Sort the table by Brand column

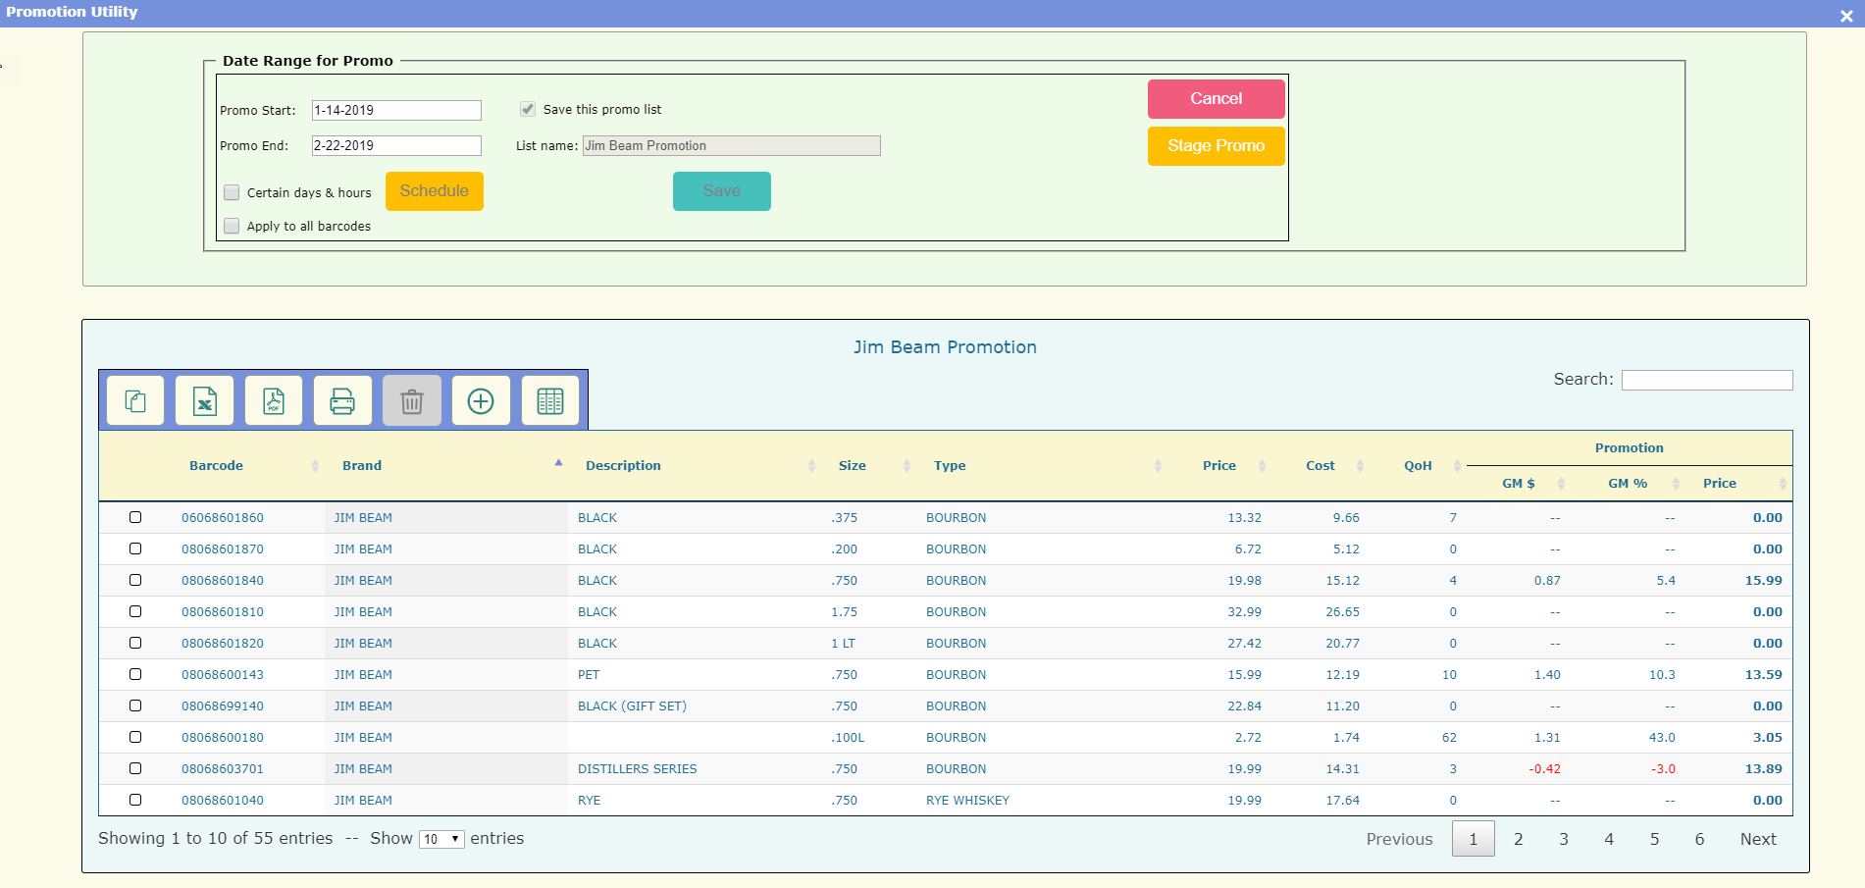click(362, 466)
